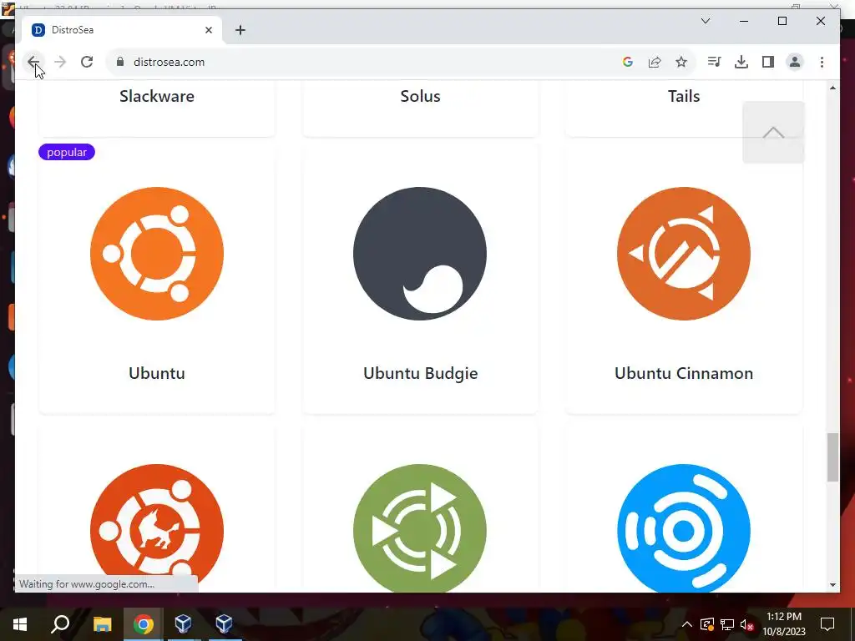View site info via the lock icon
Image resolution: width=855 pixels, height=641 pixels.
120,62
